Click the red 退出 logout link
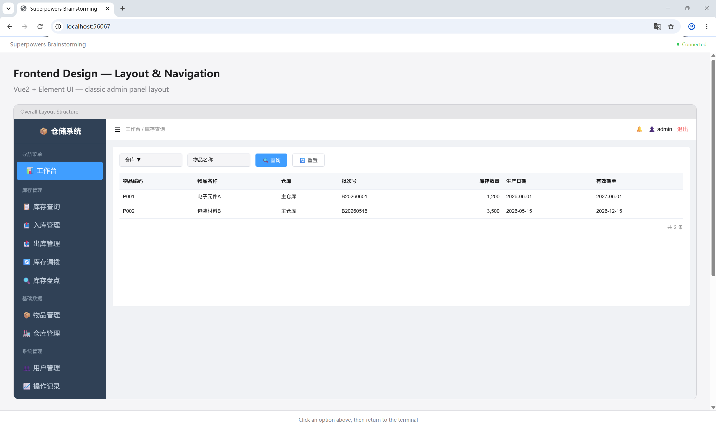Image resolution: width=716 pixels, height=427 pixels. [x=682, y=129]
